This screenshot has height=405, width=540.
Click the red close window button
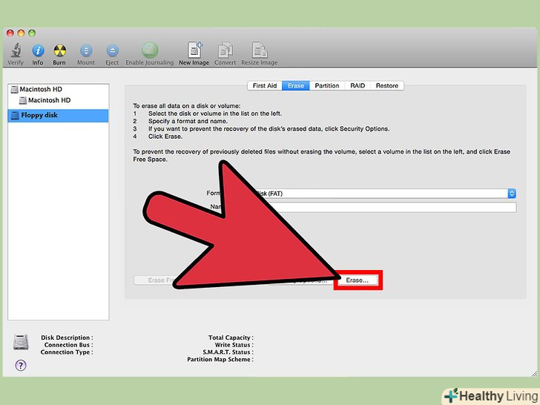point(10,33)
